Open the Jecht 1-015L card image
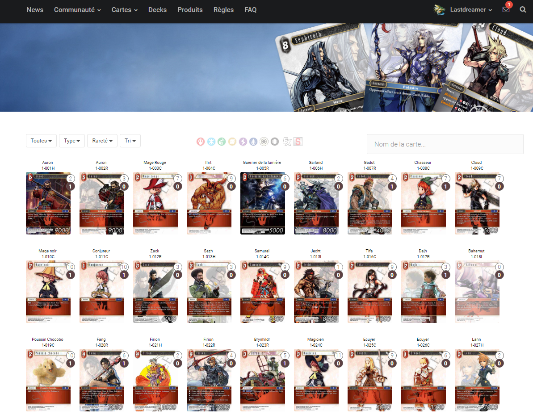 point(316,292)
